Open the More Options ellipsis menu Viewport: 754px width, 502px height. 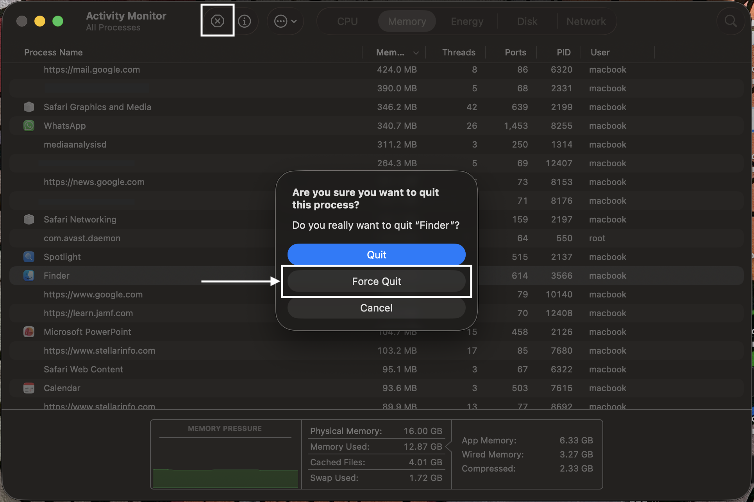[285, 21]
